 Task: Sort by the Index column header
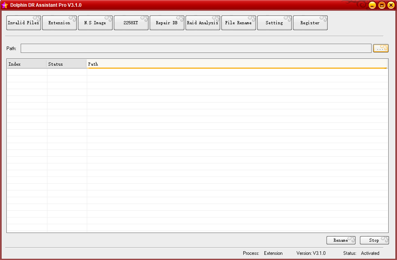point(26,64)
